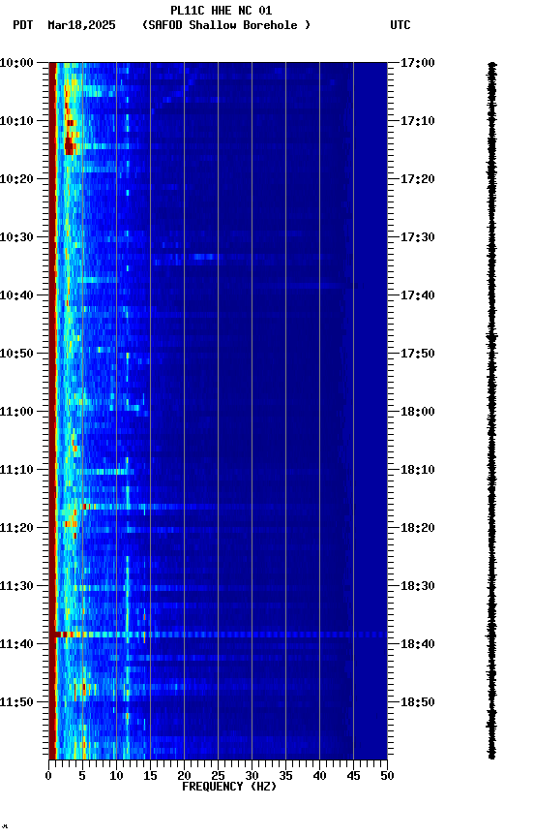
Task: Click the 18:10 UTC time label
Action: [x=418, y=470]
